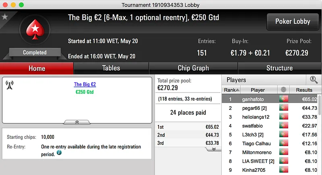Image resolution: width=322 pixels, height=175 pixels.
Task: Click the favorite star icon
Action: [x=5, y=16]
